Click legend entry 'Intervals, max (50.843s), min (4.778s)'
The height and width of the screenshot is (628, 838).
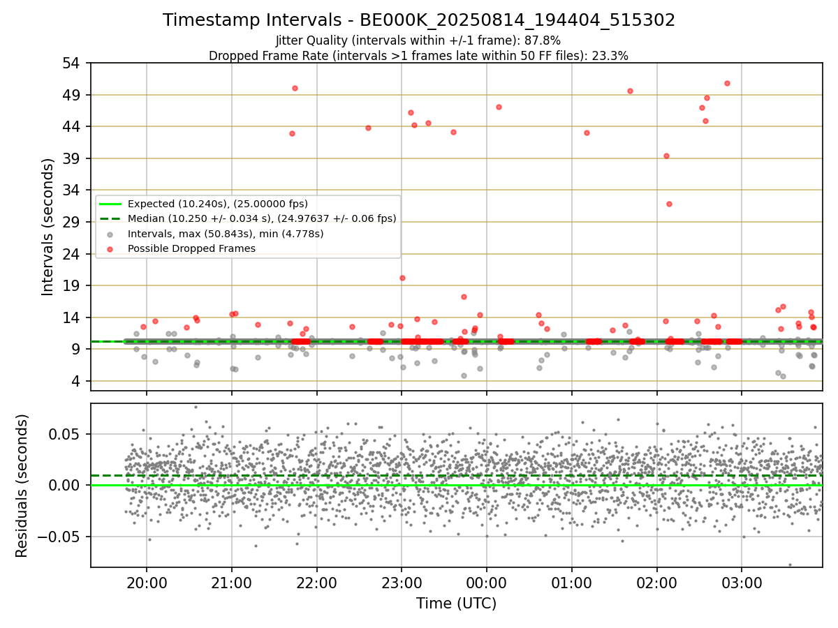pyautogui.click(x=226, y=234)
